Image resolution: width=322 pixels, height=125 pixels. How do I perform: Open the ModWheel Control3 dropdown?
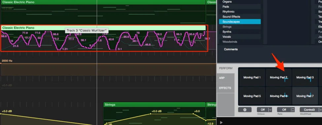click(311, 109)
